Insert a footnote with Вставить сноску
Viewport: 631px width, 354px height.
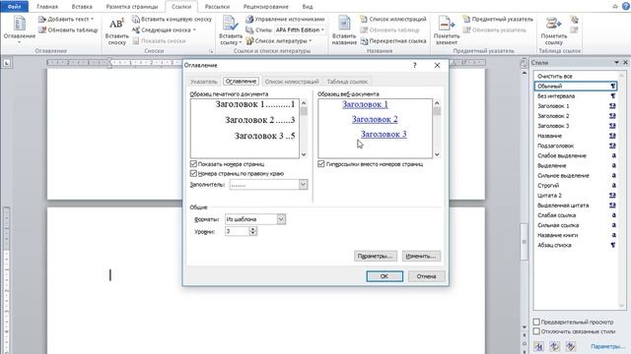117,30
